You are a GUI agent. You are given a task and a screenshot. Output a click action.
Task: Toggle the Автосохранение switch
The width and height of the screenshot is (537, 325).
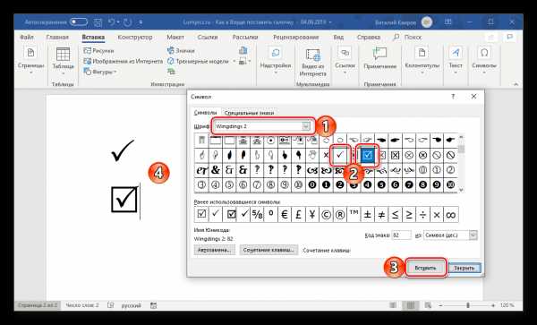click(x=79, y=22)
